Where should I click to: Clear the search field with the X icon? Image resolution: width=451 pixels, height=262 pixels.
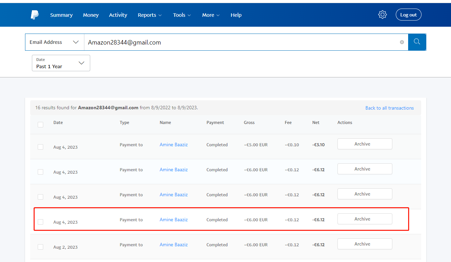[402, 42]
